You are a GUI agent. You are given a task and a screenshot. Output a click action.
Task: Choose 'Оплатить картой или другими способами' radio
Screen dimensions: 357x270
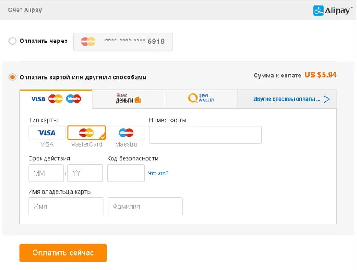[x=12, y=77]
